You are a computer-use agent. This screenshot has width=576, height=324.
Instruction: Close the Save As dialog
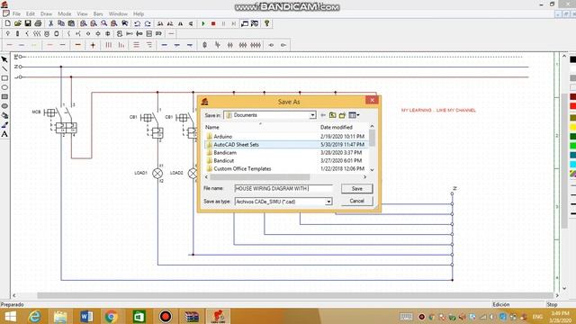pos(372,100)
